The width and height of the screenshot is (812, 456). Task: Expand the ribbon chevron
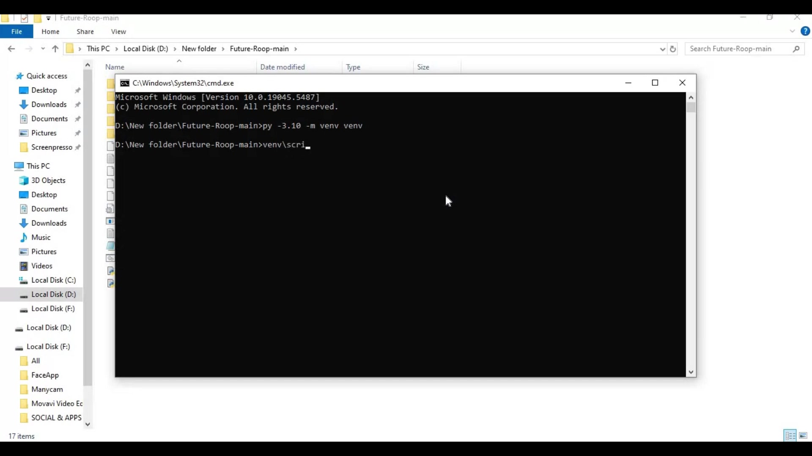[792, 31]
